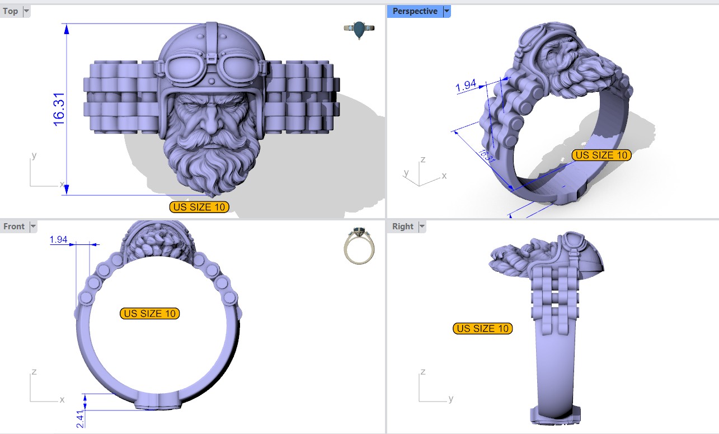Select the 2.41 dimension text in Front viewport
Viewport: 719px width, 434px height.
click(79, 420)
